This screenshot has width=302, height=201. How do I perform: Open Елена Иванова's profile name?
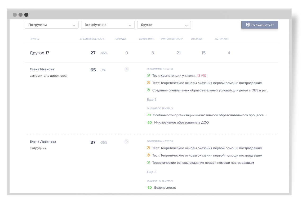pos(42,69)
